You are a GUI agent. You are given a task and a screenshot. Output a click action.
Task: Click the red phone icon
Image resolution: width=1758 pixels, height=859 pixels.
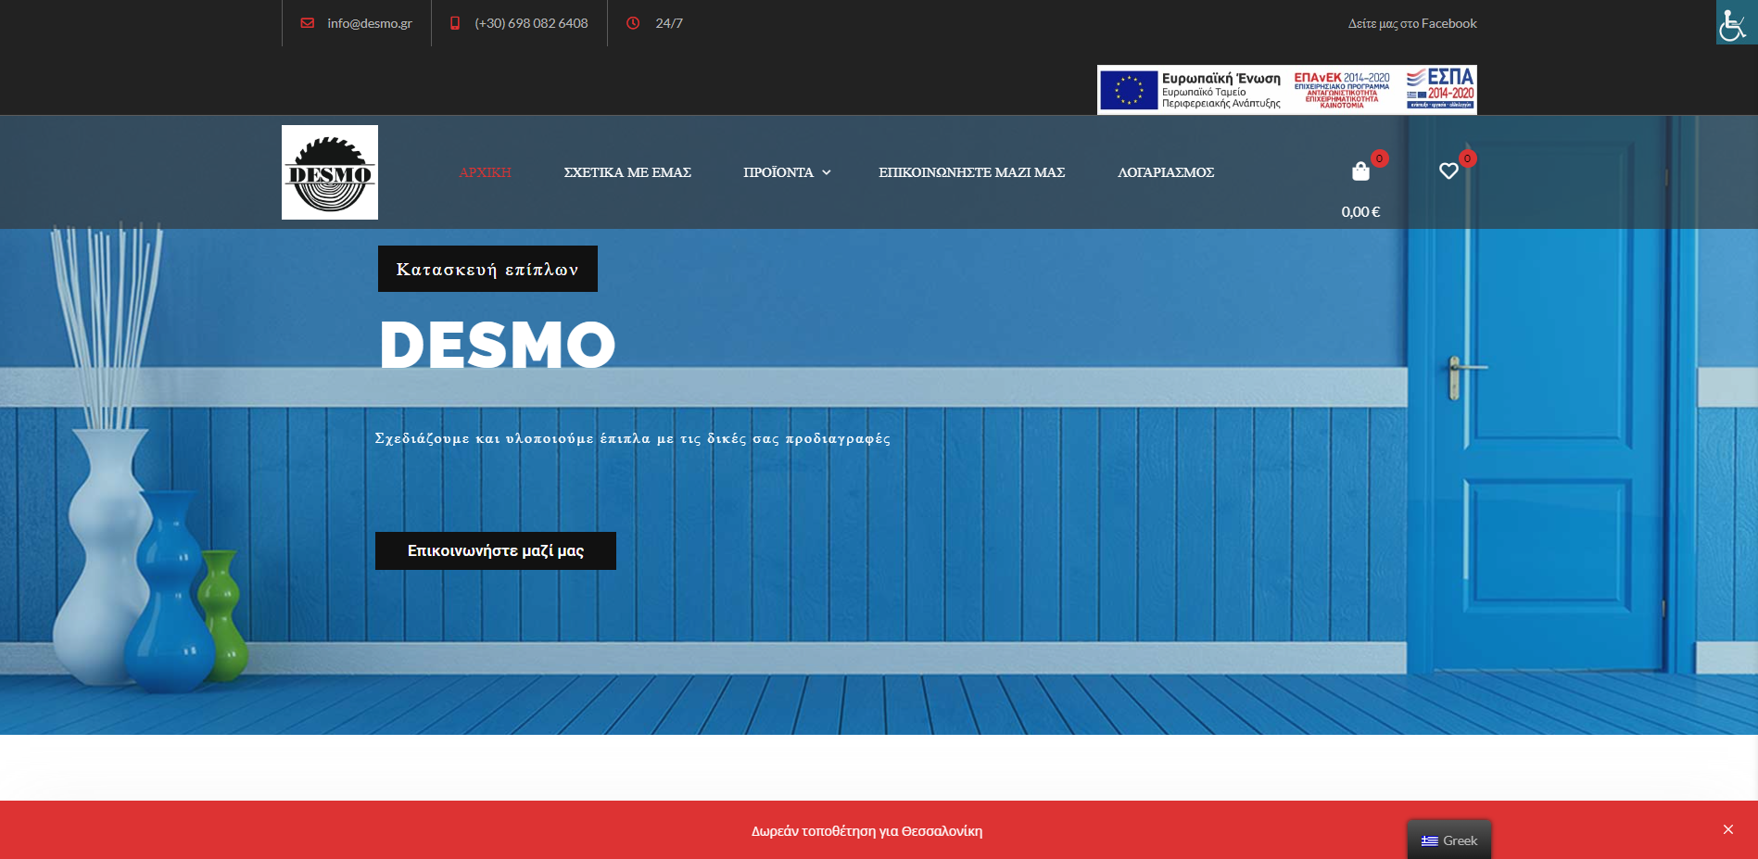(x=455, y=23)
